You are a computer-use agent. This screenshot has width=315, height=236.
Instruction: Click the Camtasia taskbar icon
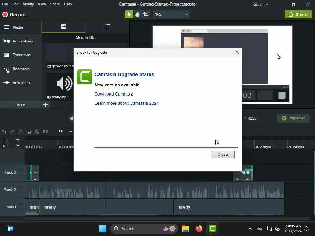click(213, 229)
